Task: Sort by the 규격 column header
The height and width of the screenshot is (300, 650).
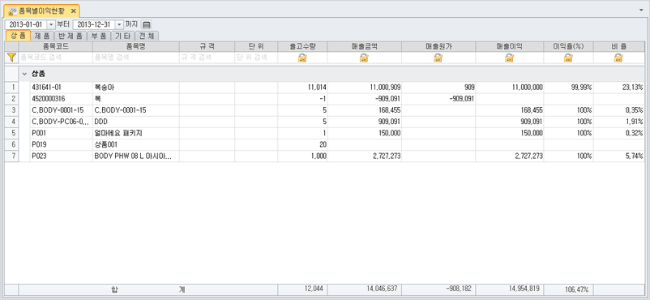Action: coord(207,46)
